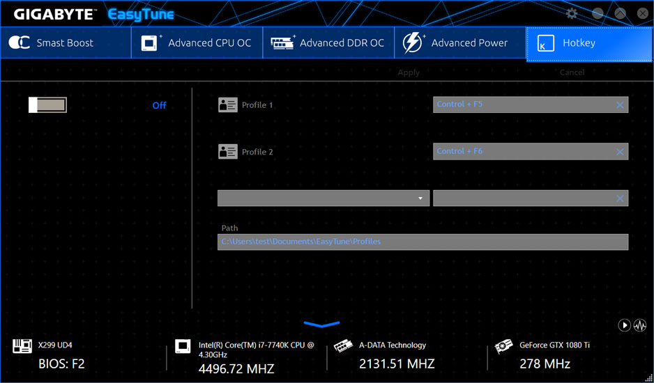
Task: Clear the Control + F5 hotkey
Action: click(x=619, y=105)
